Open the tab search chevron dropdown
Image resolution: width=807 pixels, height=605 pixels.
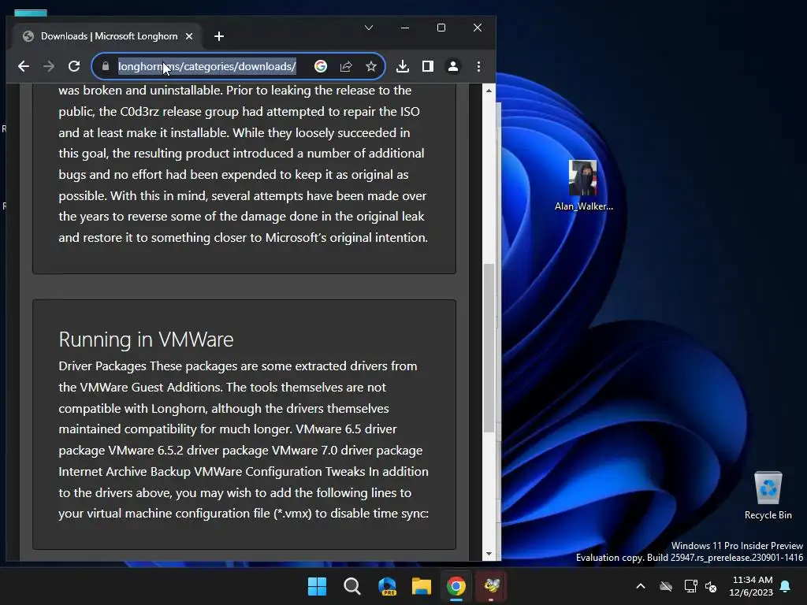click(x=369, y=28)
